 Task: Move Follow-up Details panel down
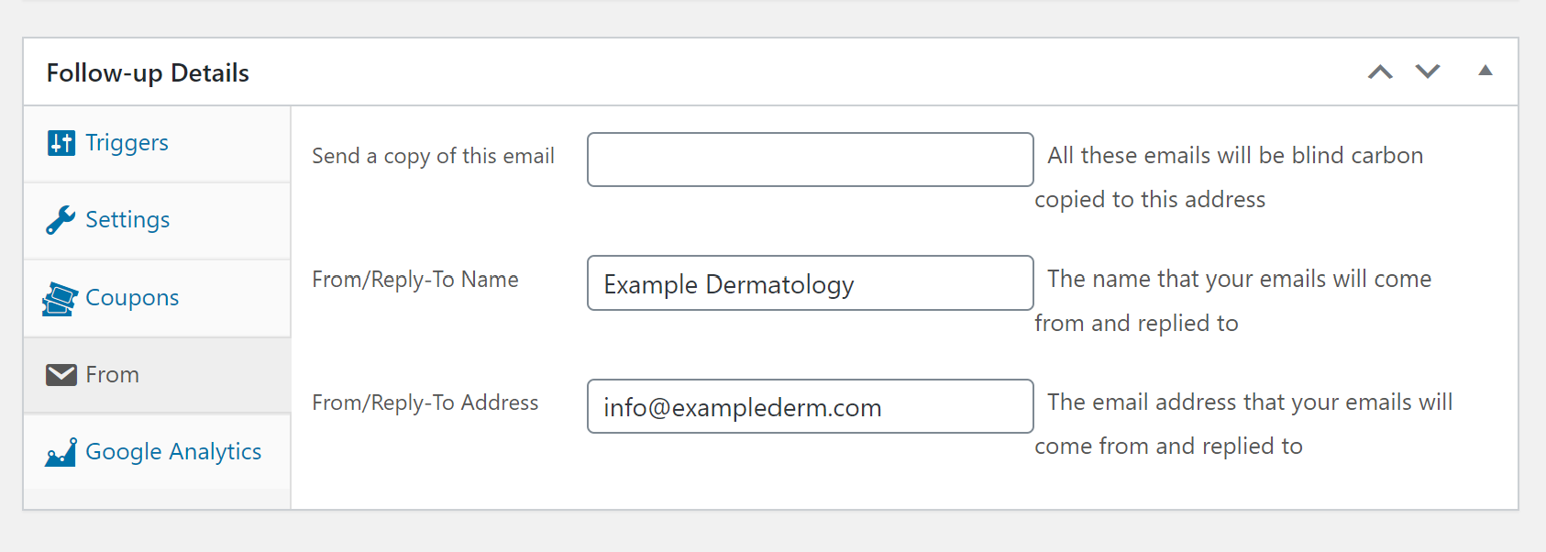click(x=1428, y=72)
